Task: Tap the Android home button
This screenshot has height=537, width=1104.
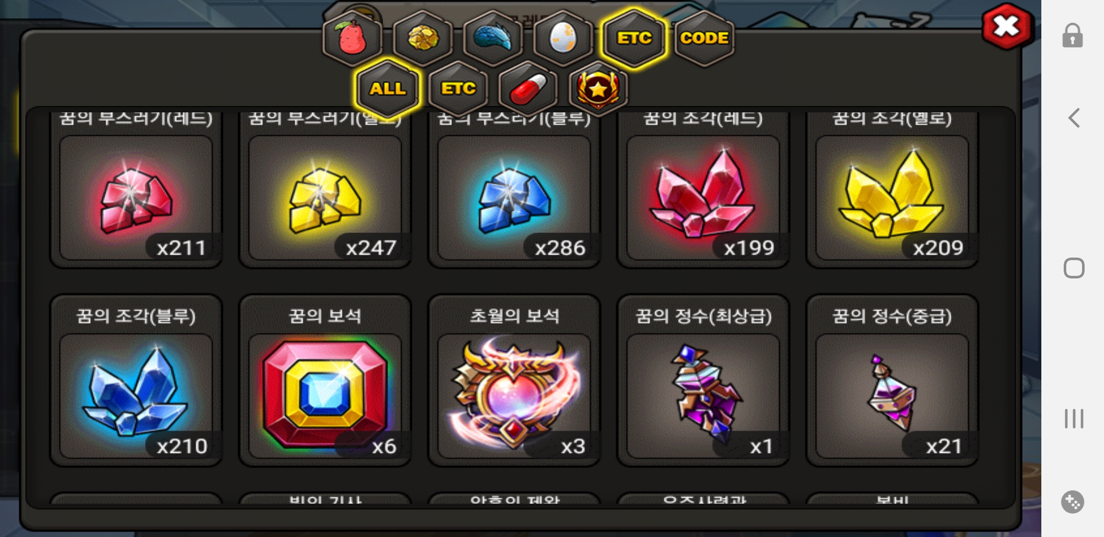Action: click(x=1074, y=268)
